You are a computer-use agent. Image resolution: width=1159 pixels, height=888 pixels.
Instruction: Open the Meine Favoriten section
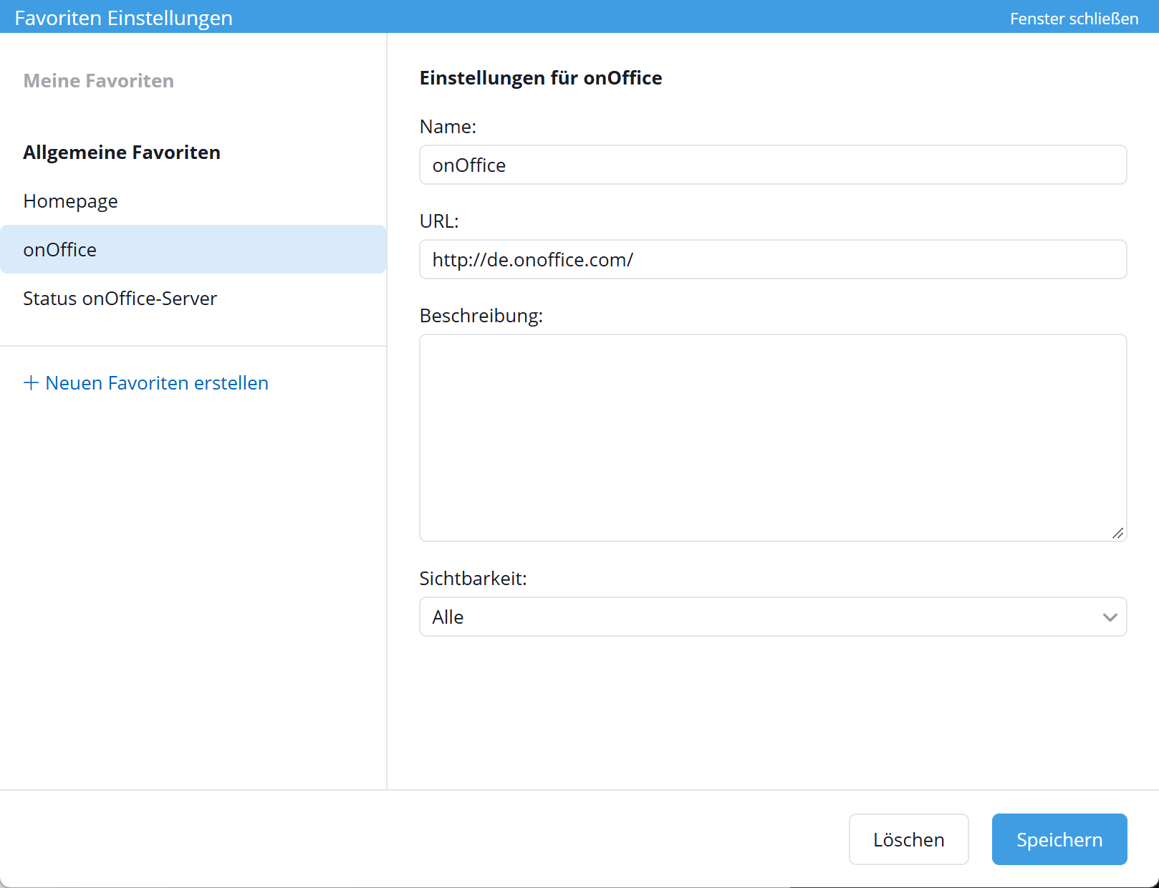(99, 81)
